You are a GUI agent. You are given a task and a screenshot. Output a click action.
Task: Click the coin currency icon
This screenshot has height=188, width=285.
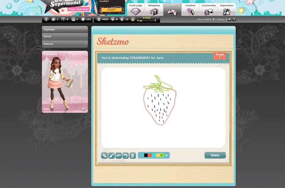[x=99, y=20]
